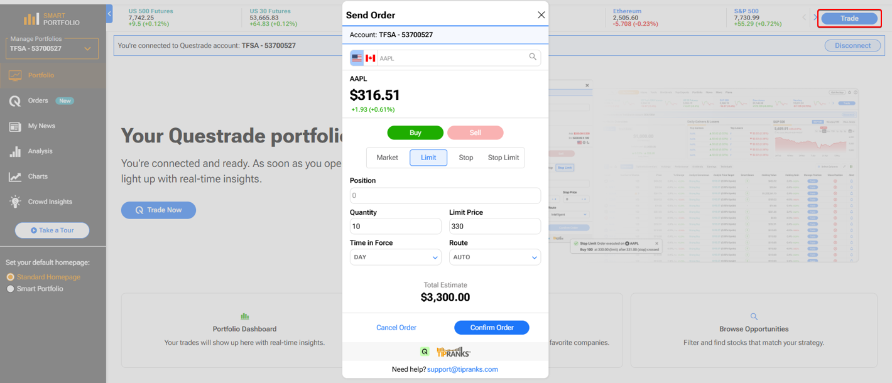This screenshot has width=892, height=383.
Task: Expand the Time in Force dropdown
Action: (396, 257)
